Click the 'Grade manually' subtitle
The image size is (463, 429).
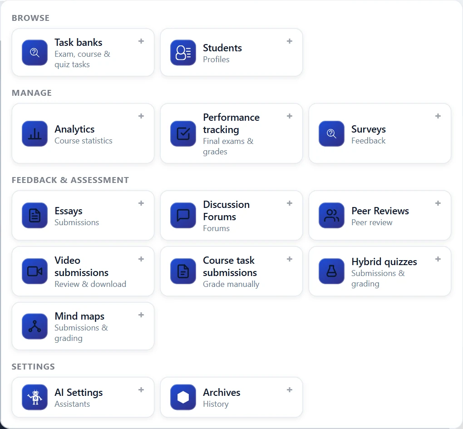click(231, 284)
